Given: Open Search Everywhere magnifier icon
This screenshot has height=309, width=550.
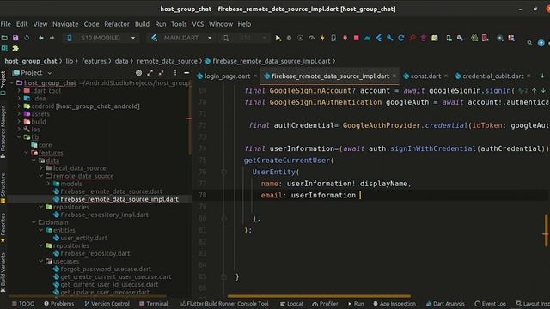Looking at the screenshot, I should pos(529,43).
